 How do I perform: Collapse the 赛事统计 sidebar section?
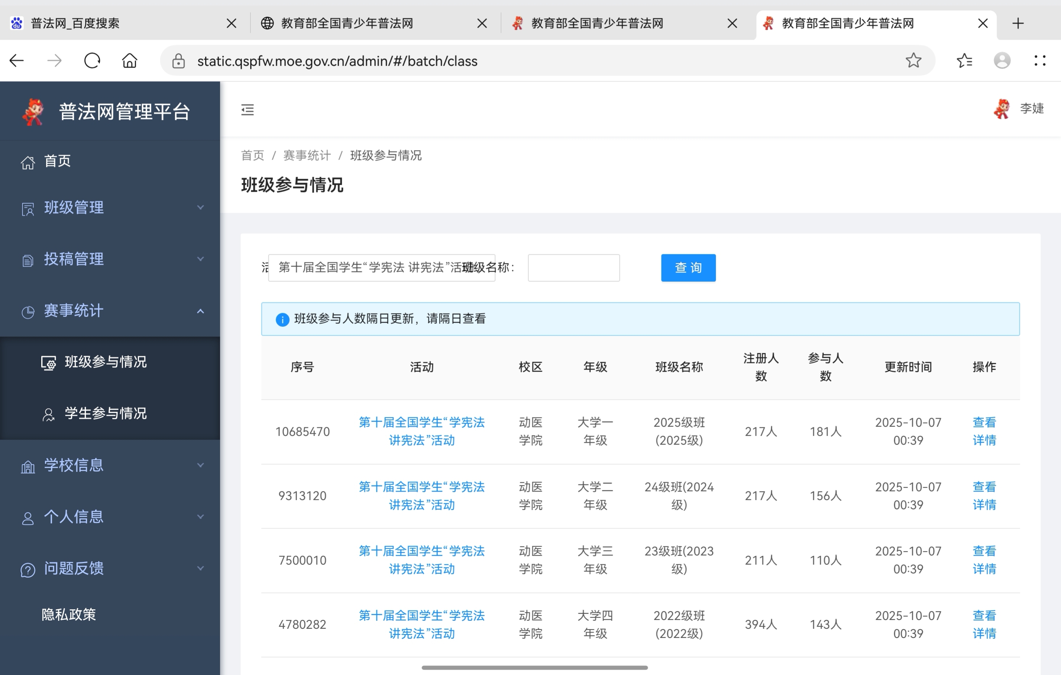click(201, 311)
